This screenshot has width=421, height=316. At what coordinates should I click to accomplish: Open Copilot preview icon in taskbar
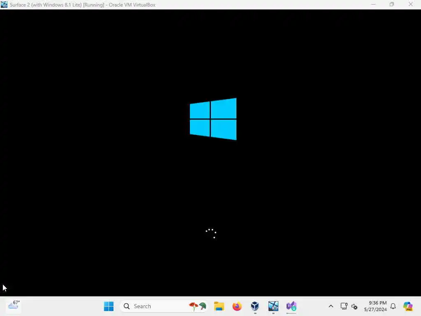tap(408, 306)
